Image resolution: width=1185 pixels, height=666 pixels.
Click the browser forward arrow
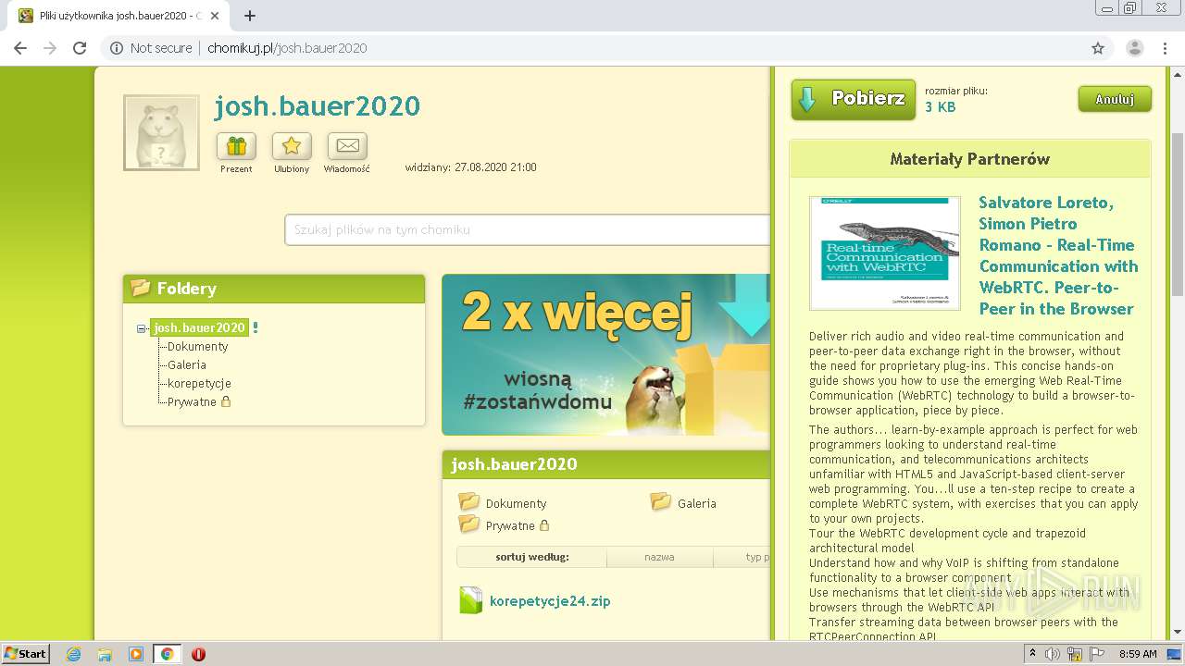click(50, 48)
